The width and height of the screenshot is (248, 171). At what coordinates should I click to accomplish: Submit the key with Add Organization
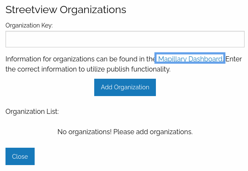coord(125,87)
